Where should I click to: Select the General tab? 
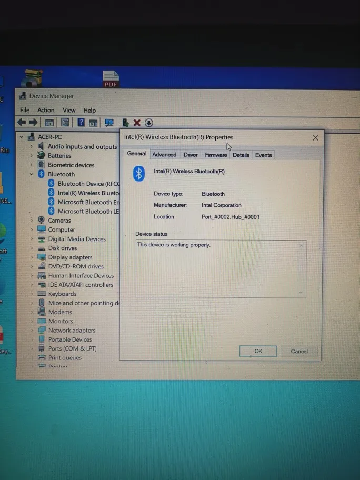(x=136, y=153)
